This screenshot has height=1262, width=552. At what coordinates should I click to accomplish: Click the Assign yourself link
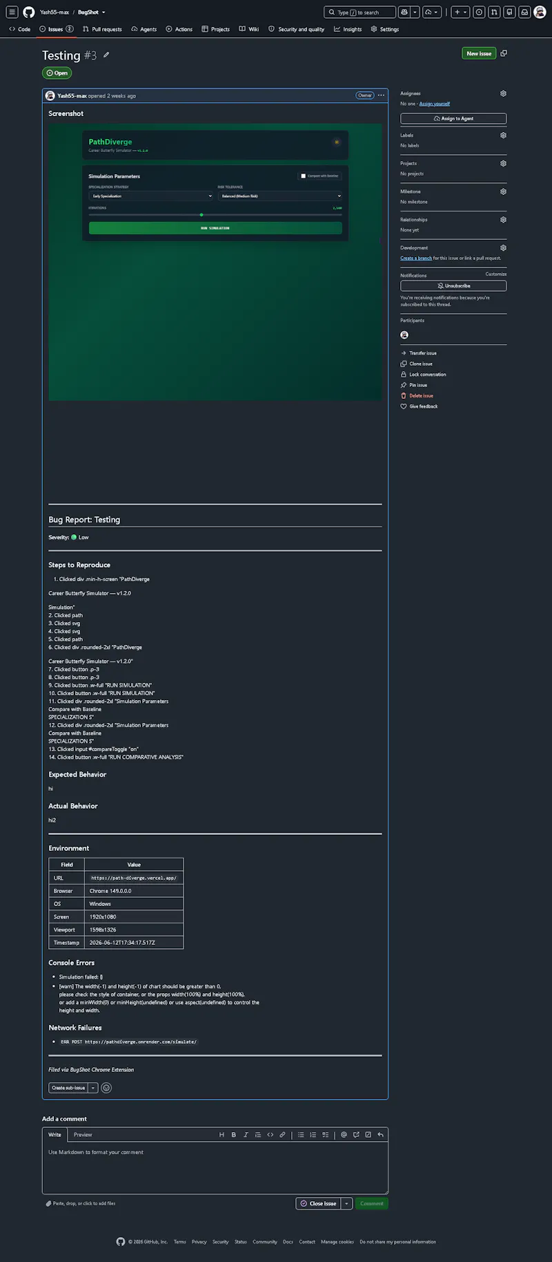point(435,104)
